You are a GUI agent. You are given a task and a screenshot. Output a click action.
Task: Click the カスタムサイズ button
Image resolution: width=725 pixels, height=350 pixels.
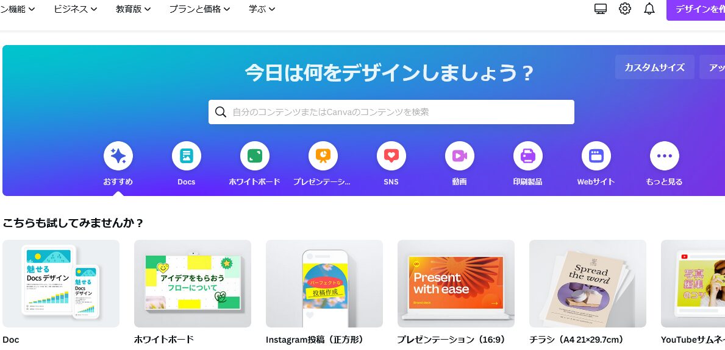(654, 68)
